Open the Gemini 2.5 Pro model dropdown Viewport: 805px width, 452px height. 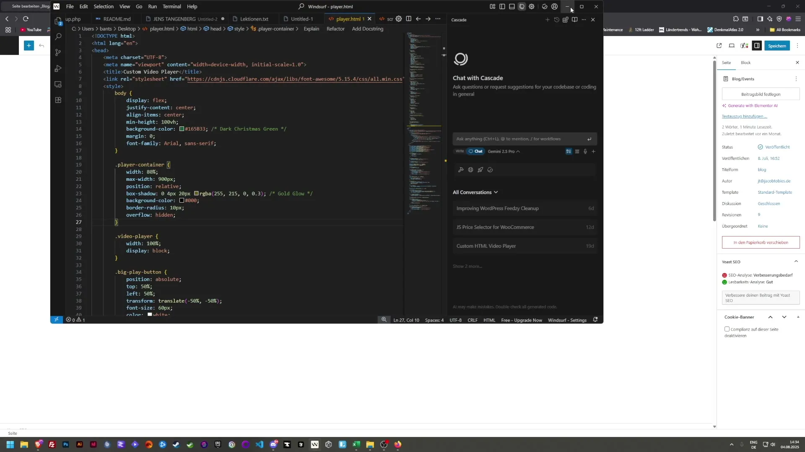[x=504, y=152]
